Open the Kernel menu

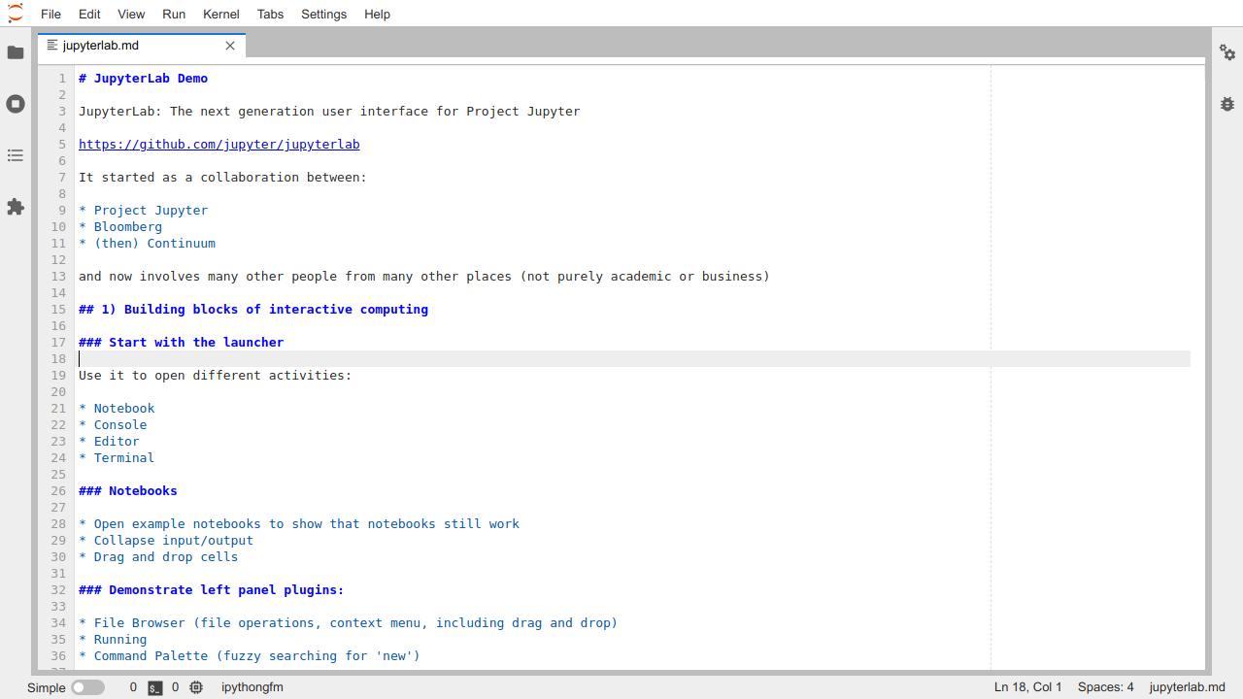pos(221,14)
